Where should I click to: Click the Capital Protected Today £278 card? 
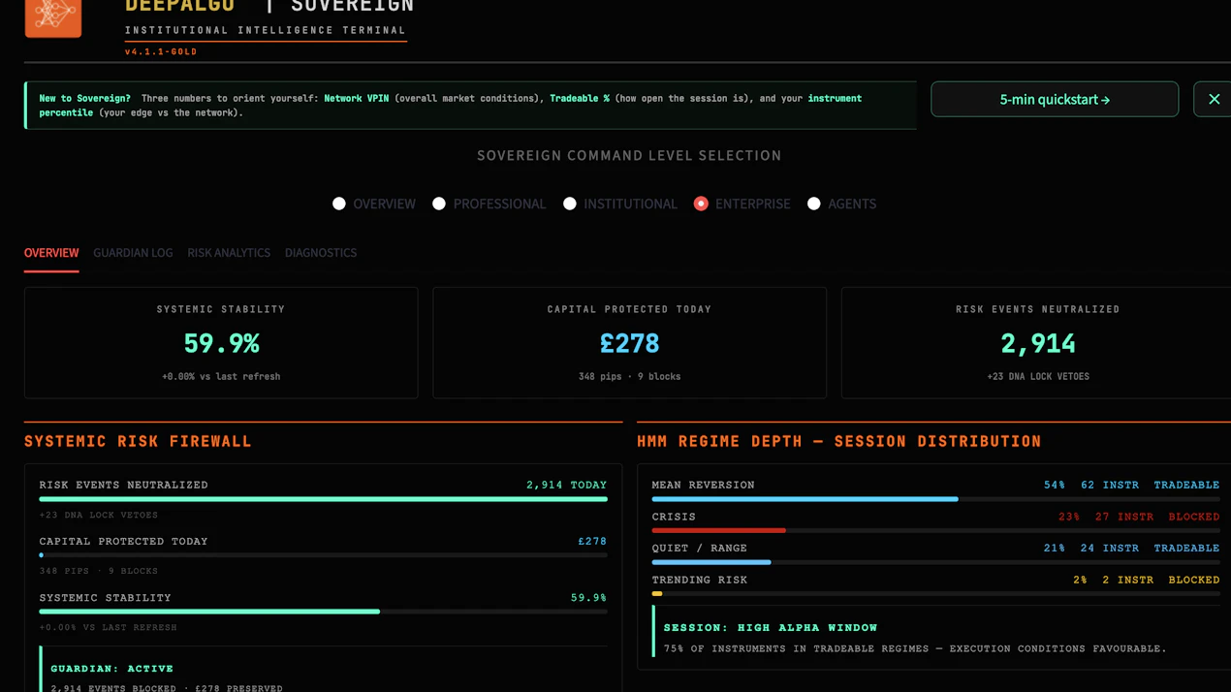click(x=630, y=343)
